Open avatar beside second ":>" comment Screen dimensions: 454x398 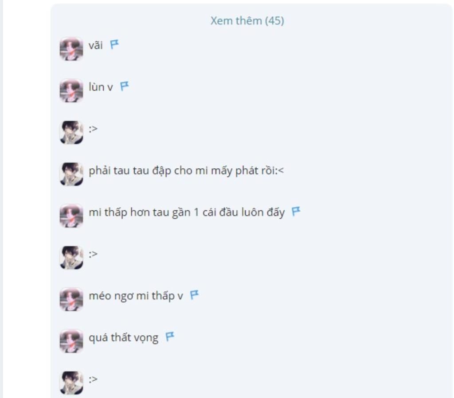click(x=71, y=258)
